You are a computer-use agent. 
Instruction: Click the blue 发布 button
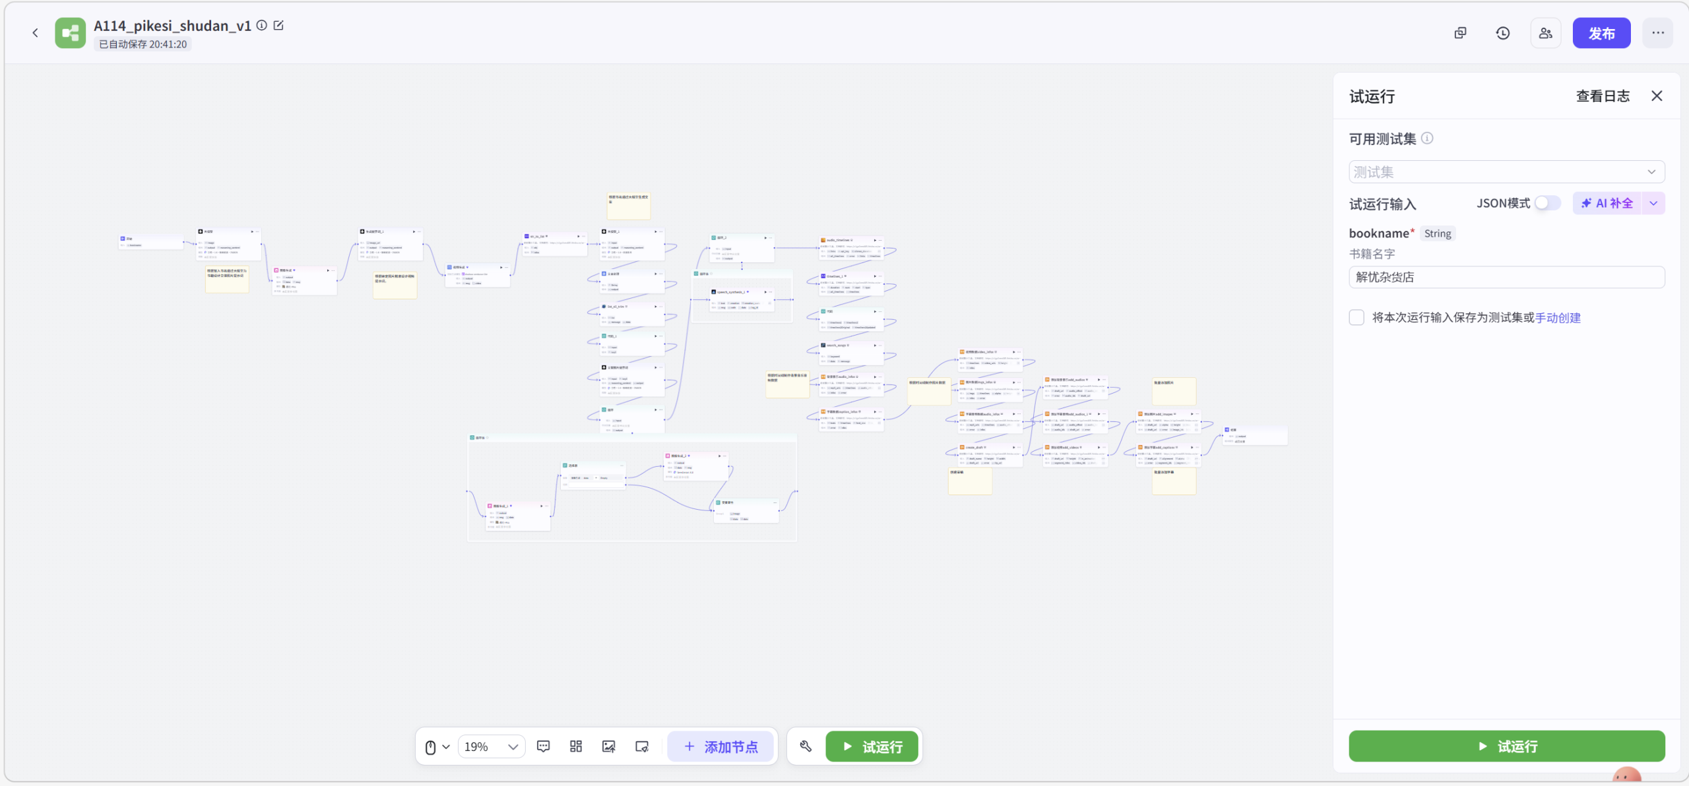[1601, 33]
